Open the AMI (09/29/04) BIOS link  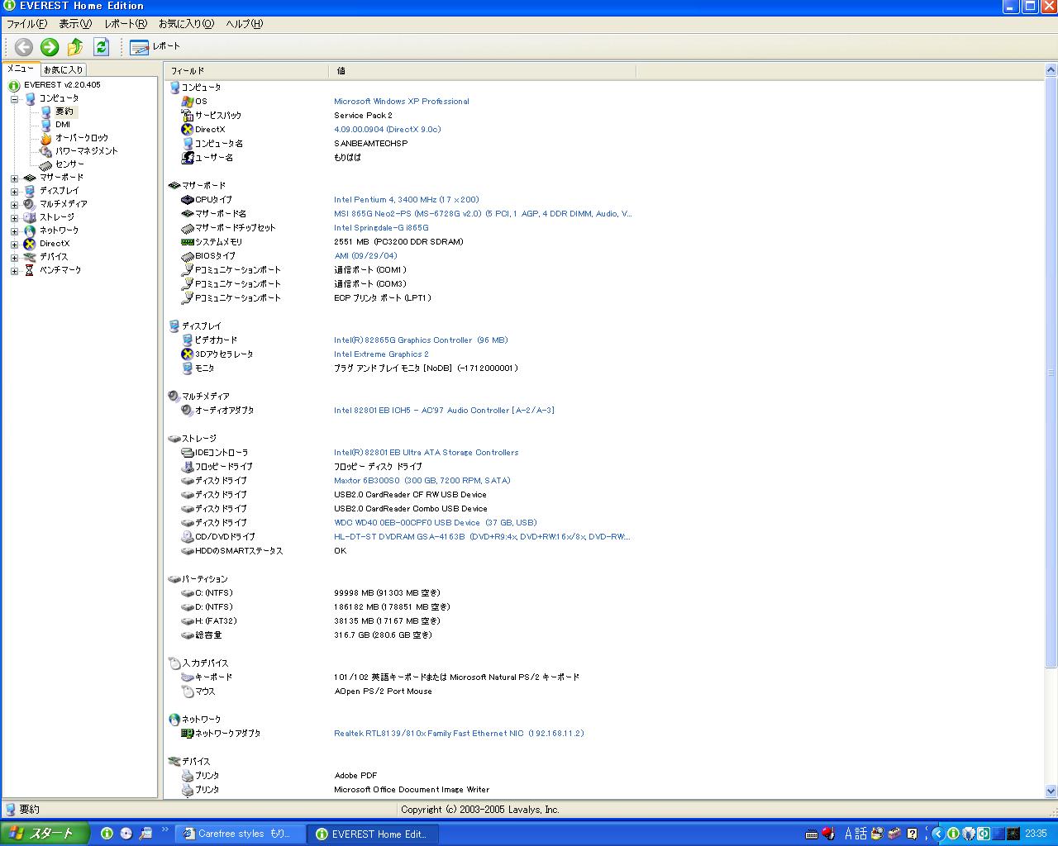tap(365, 256)
